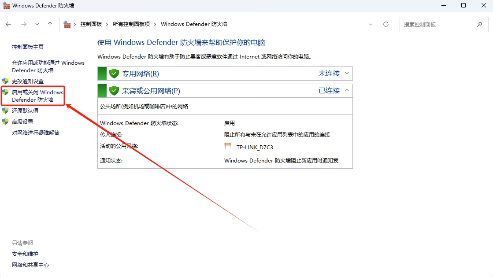493x277 pixels.
Task: Expand breadcrumb arrow after 所有控制面板项
Action: click(155, 24)
